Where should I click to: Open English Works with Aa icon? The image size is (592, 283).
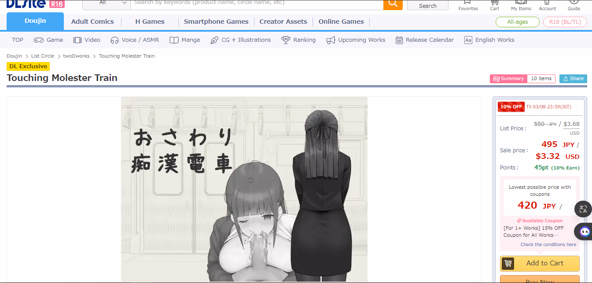tap(489, 40)
